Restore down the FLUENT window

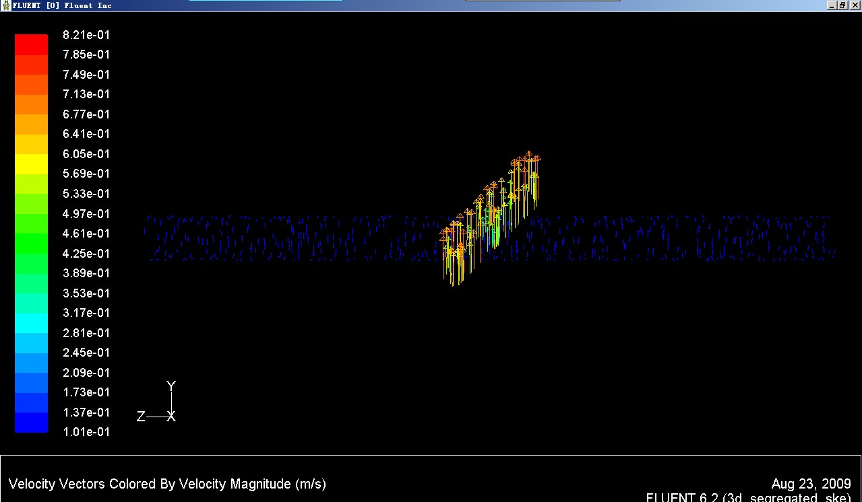842,5
